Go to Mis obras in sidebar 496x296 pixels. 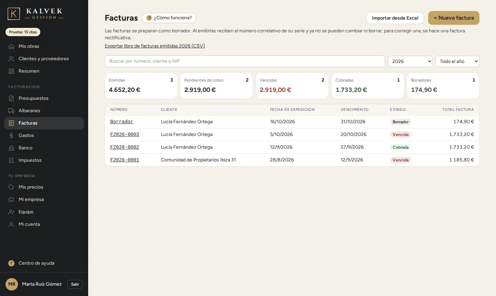point(44,46)
